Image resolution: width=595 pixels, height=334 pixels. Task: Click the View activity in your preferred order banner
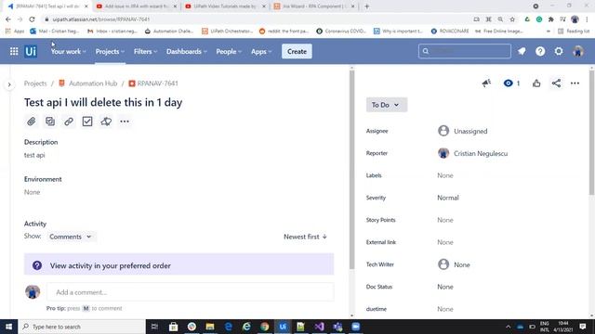[x=178, y=264]
